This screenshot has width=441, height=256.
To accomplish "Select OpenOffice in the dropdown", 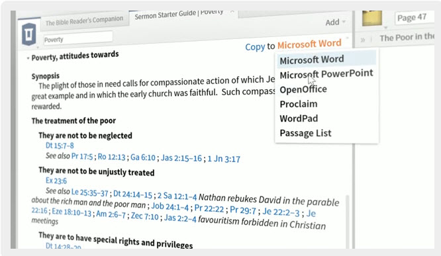I will (303, 89).
